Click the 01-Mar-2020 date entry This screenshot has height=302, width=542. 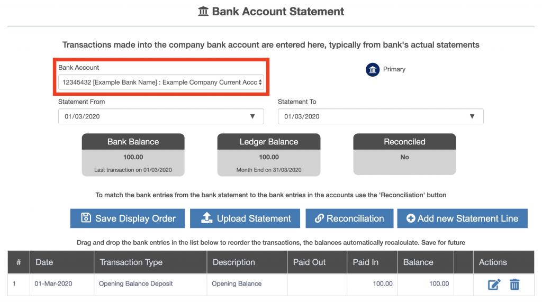[x=53, y=283]
